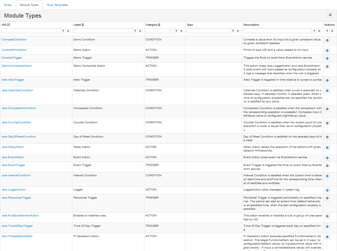Click the info icon on the ConsoleTrigger row

[x=327, y=58]
